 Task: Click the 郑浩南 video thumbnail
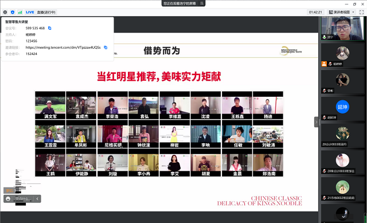point(268,163)
